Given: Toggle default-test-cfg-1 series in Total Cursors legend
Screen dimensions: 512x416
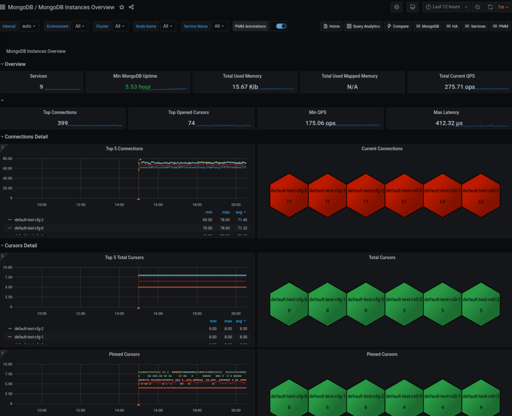Looking at the screenshot, I should (28, 337).
